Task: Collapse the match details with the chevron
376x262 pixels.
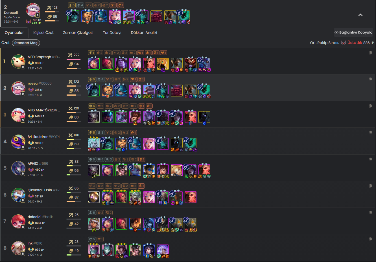Action: 360,15
